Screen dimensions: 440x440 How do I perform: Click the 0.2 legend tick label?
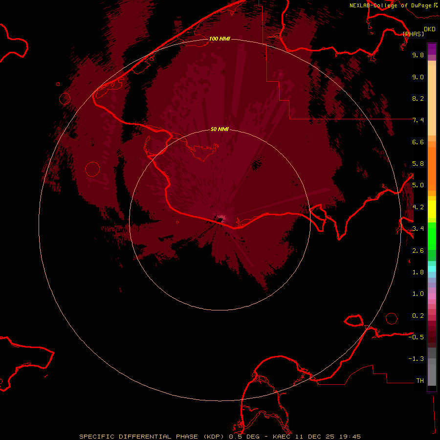pos(418,316)
